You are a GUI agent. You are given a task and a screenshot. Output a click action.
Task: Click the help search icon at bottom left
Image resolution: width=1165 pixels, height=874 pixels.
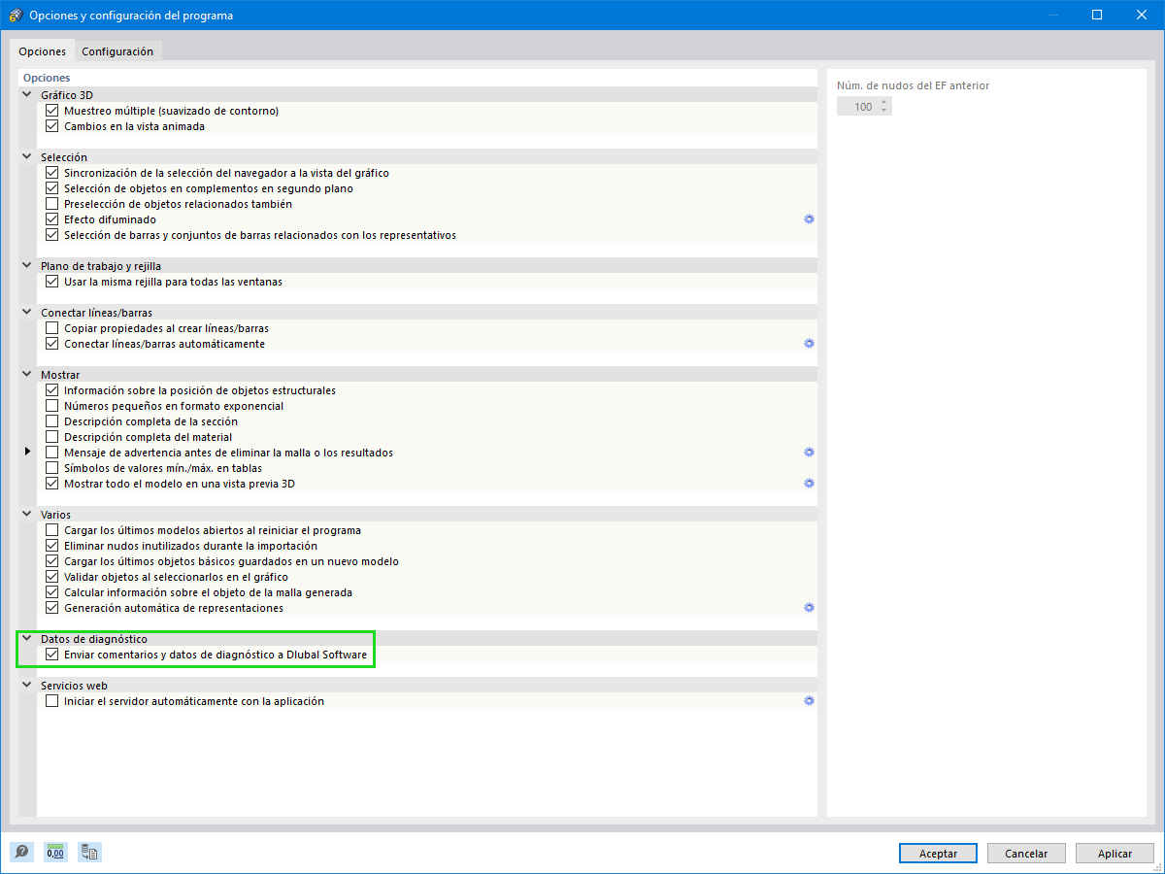(21, 853)
